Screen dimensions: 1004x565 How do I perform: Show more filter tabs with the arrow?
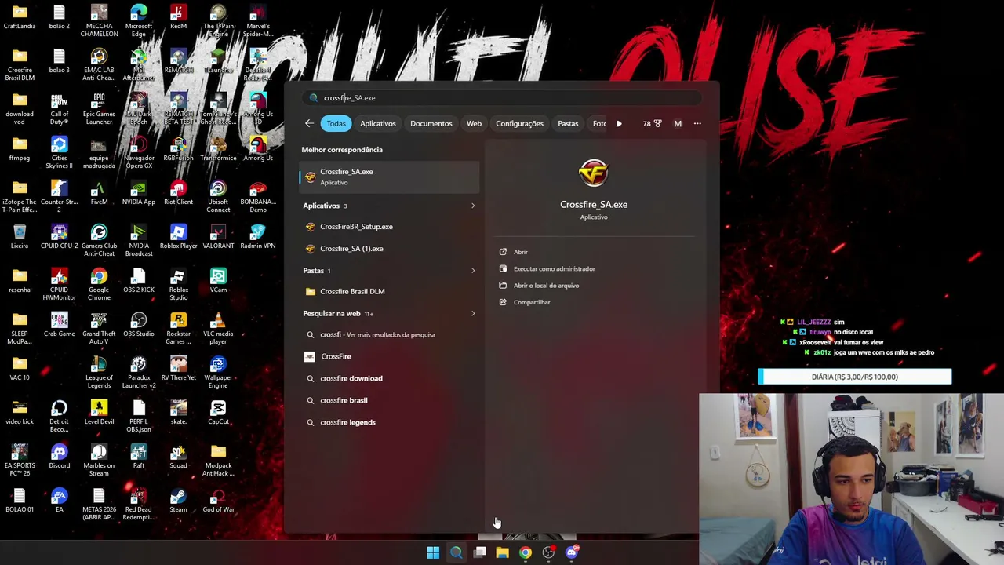click(619, 123)
